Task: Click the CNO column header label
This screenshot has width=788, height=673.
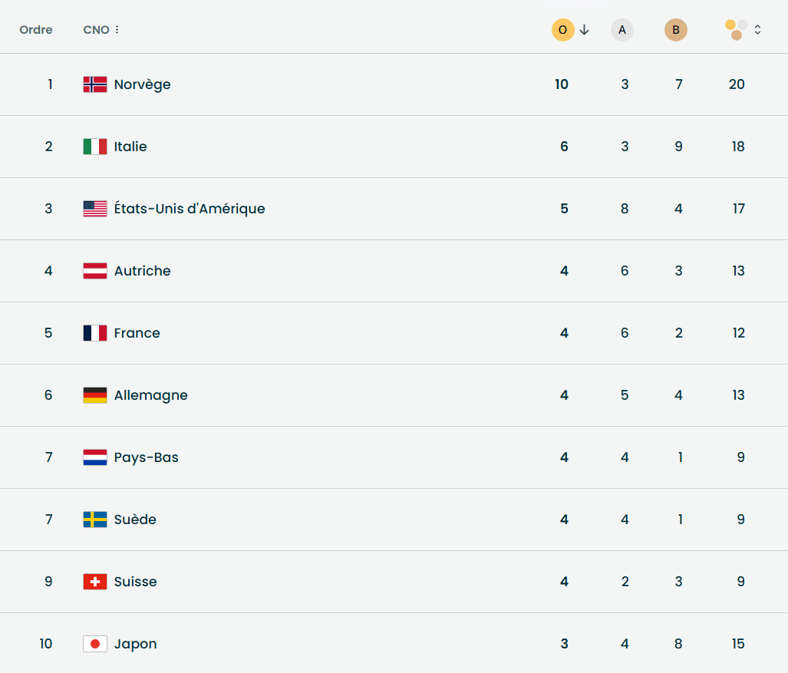Action: [96, 30]
